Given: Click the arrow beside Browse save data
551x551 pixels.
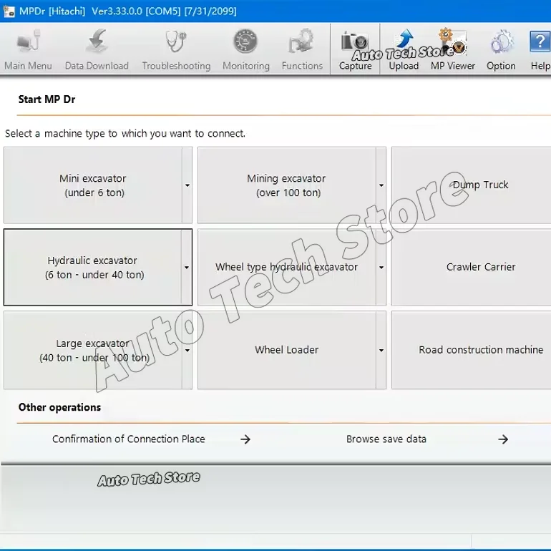Looking at the screenshot, I should [x=503, y=439].
